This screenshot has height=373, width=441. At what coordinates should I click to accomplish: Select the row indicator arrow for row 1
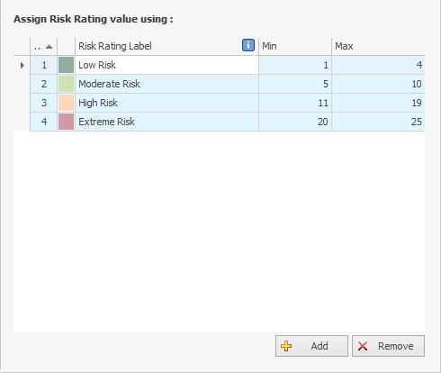click(x=22, y=65)
